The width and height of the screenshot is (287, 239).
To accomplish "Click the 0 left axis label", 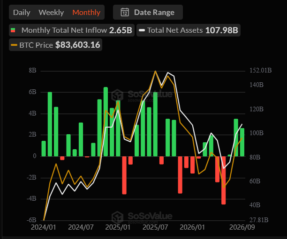I will [x=35, y=156].
